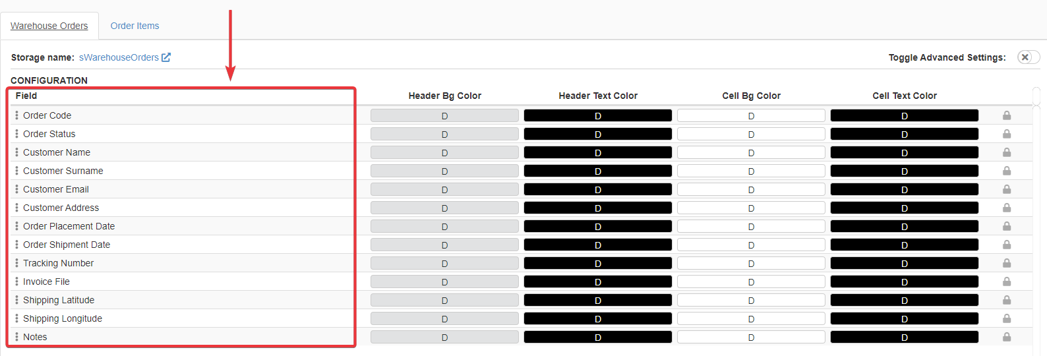Edit Cell Text Color for Shipping Longitude
The height and width of the screenshot is (356, 1047).
pos(904,318)
